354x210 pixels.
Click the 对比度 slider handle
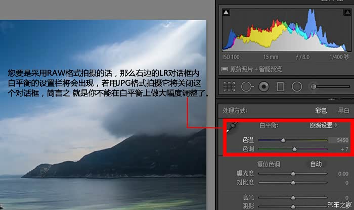coord(293,183)
